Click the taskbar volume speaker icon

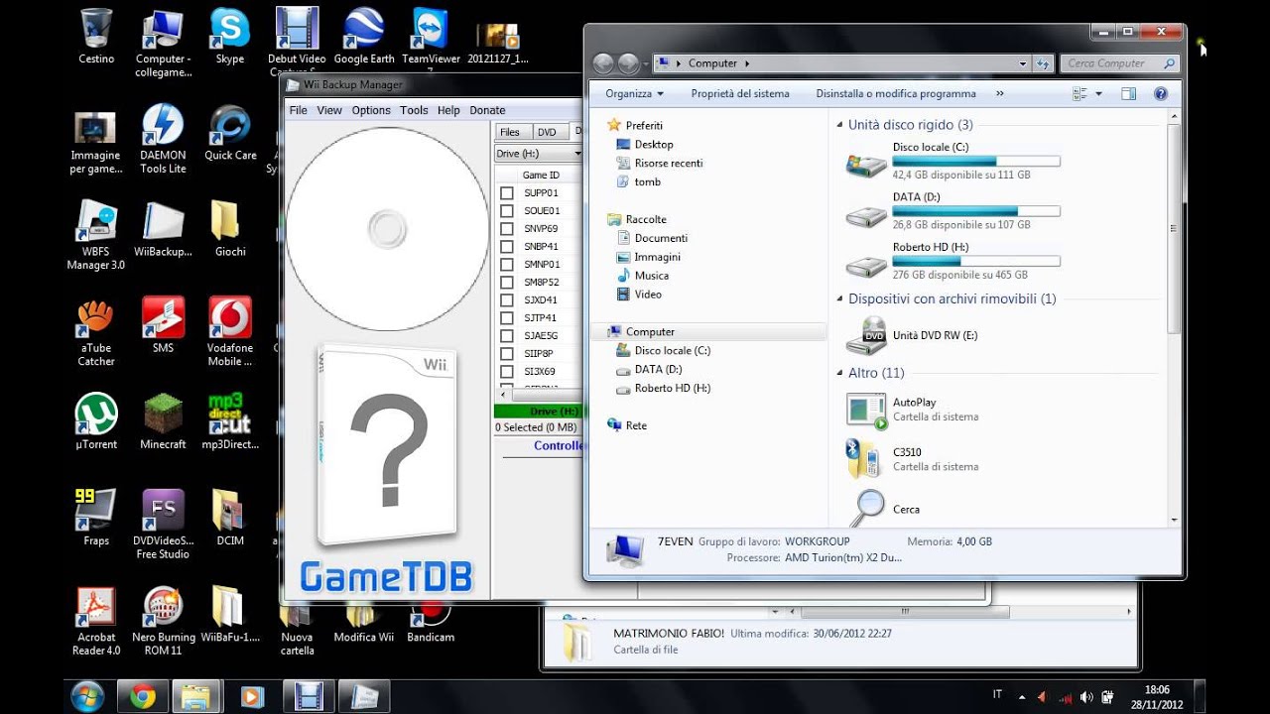pyautogui.click(x=1085, y=696)
